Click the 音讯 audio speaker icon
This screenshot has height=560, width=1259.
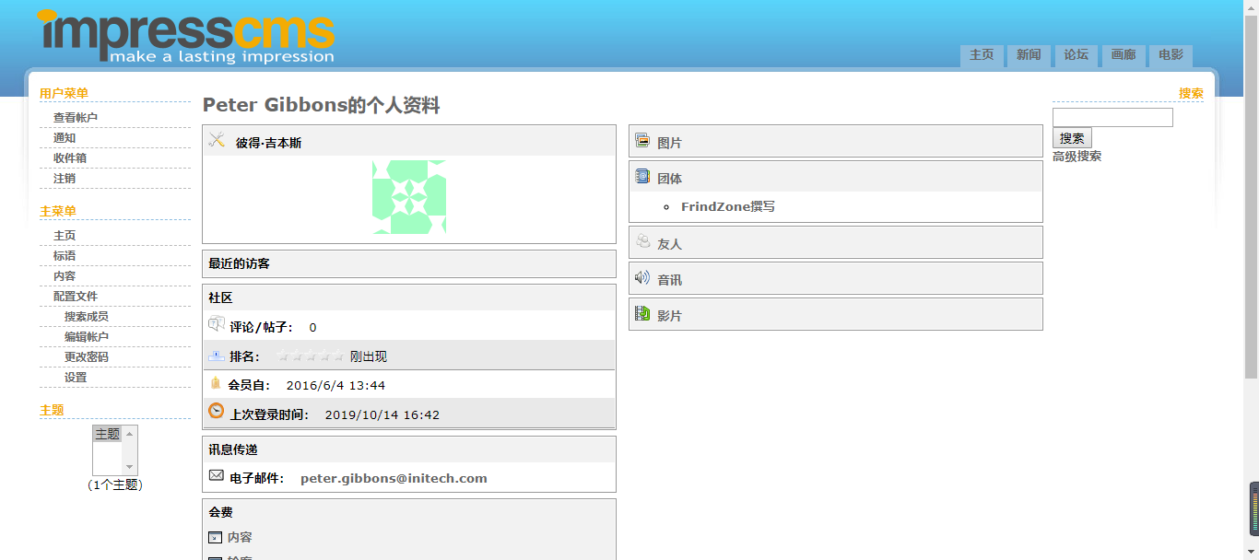tap(642, 277)
